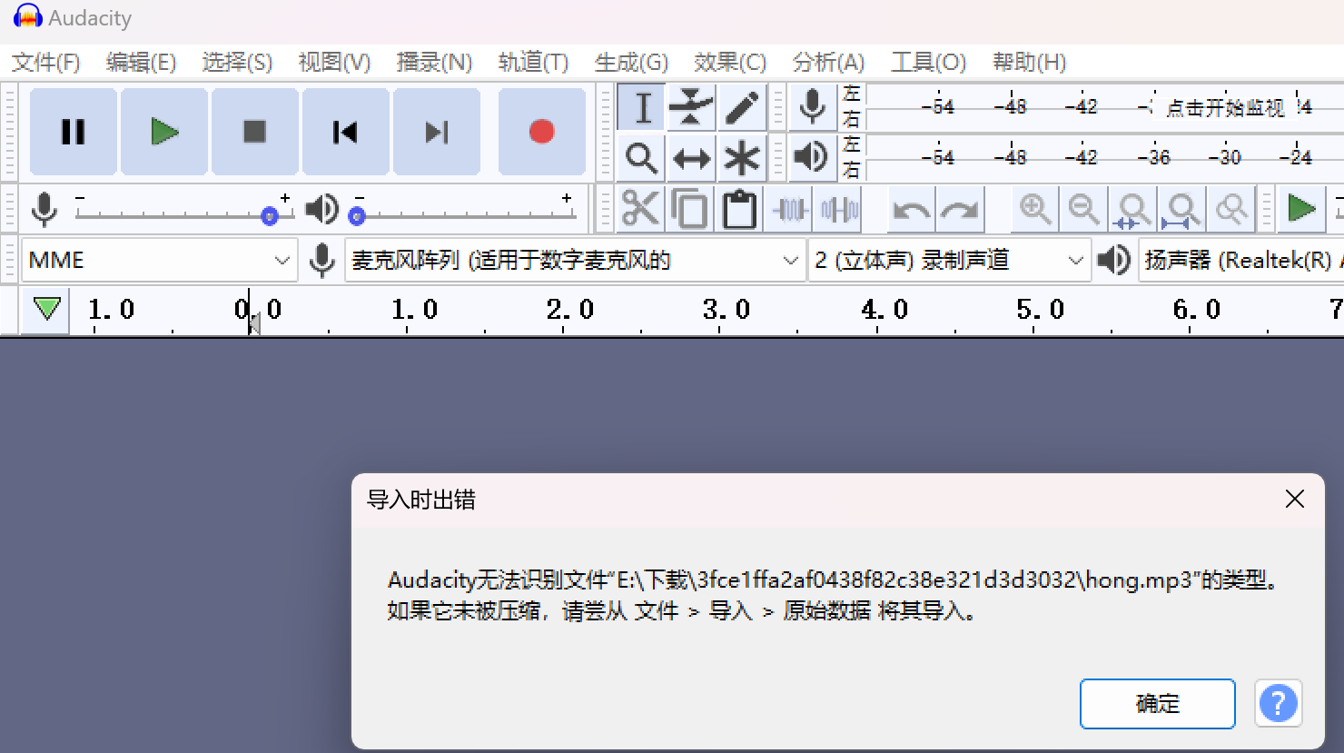
Task: Click the playback volume slider handle
Action: tap(357, 216)
